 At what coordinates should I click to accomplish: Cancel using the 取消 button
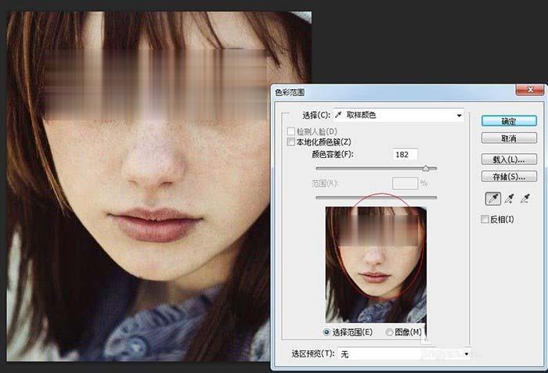[509, 138]
